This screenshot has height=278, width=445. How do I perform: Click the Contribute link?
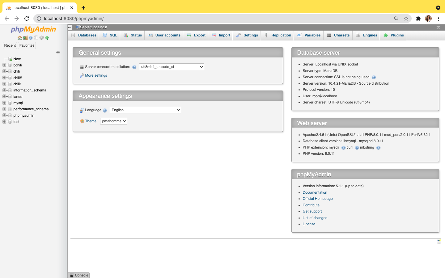pyautogui.click(x=311, y=205)
